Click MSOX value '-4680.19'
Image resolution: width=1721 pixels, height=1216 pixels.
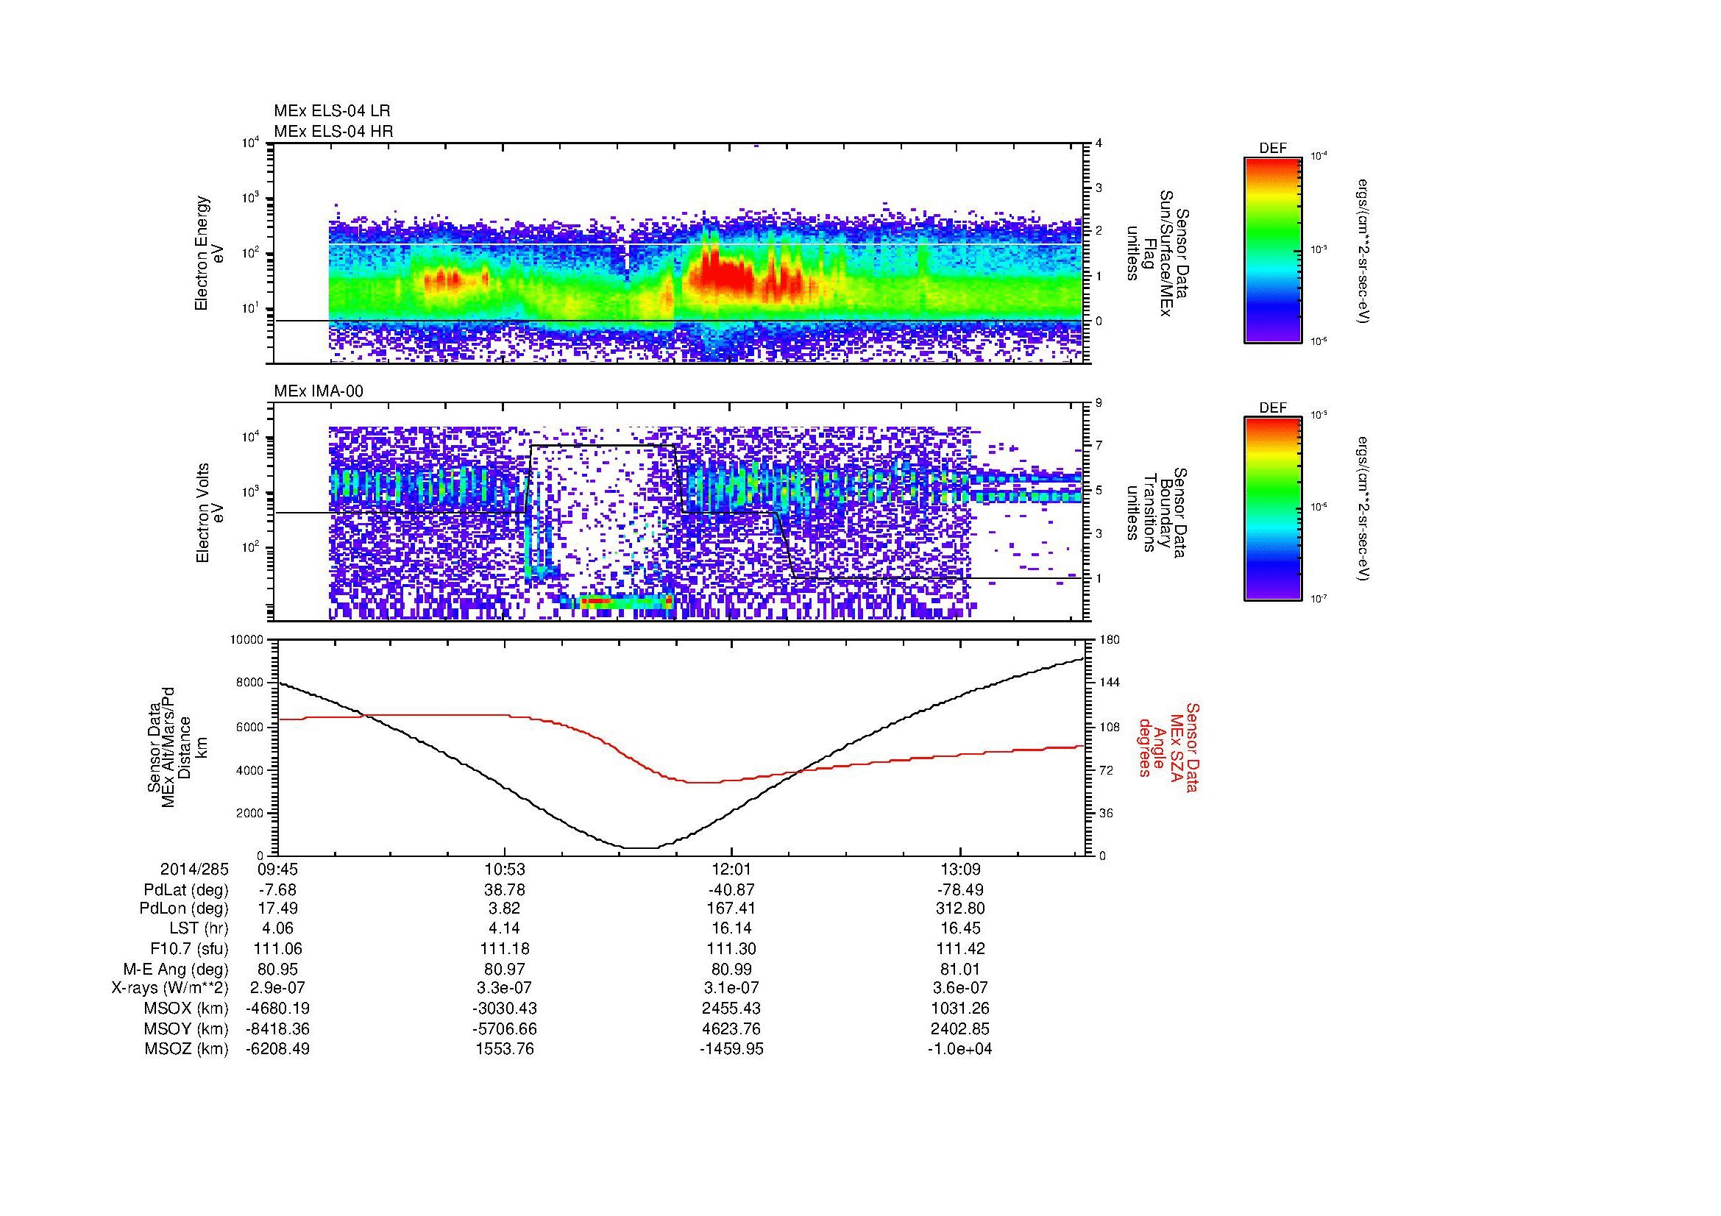(x=277, y=1009)
